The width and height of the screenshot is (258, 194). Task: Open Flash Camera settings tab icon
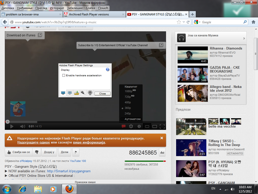90,93
